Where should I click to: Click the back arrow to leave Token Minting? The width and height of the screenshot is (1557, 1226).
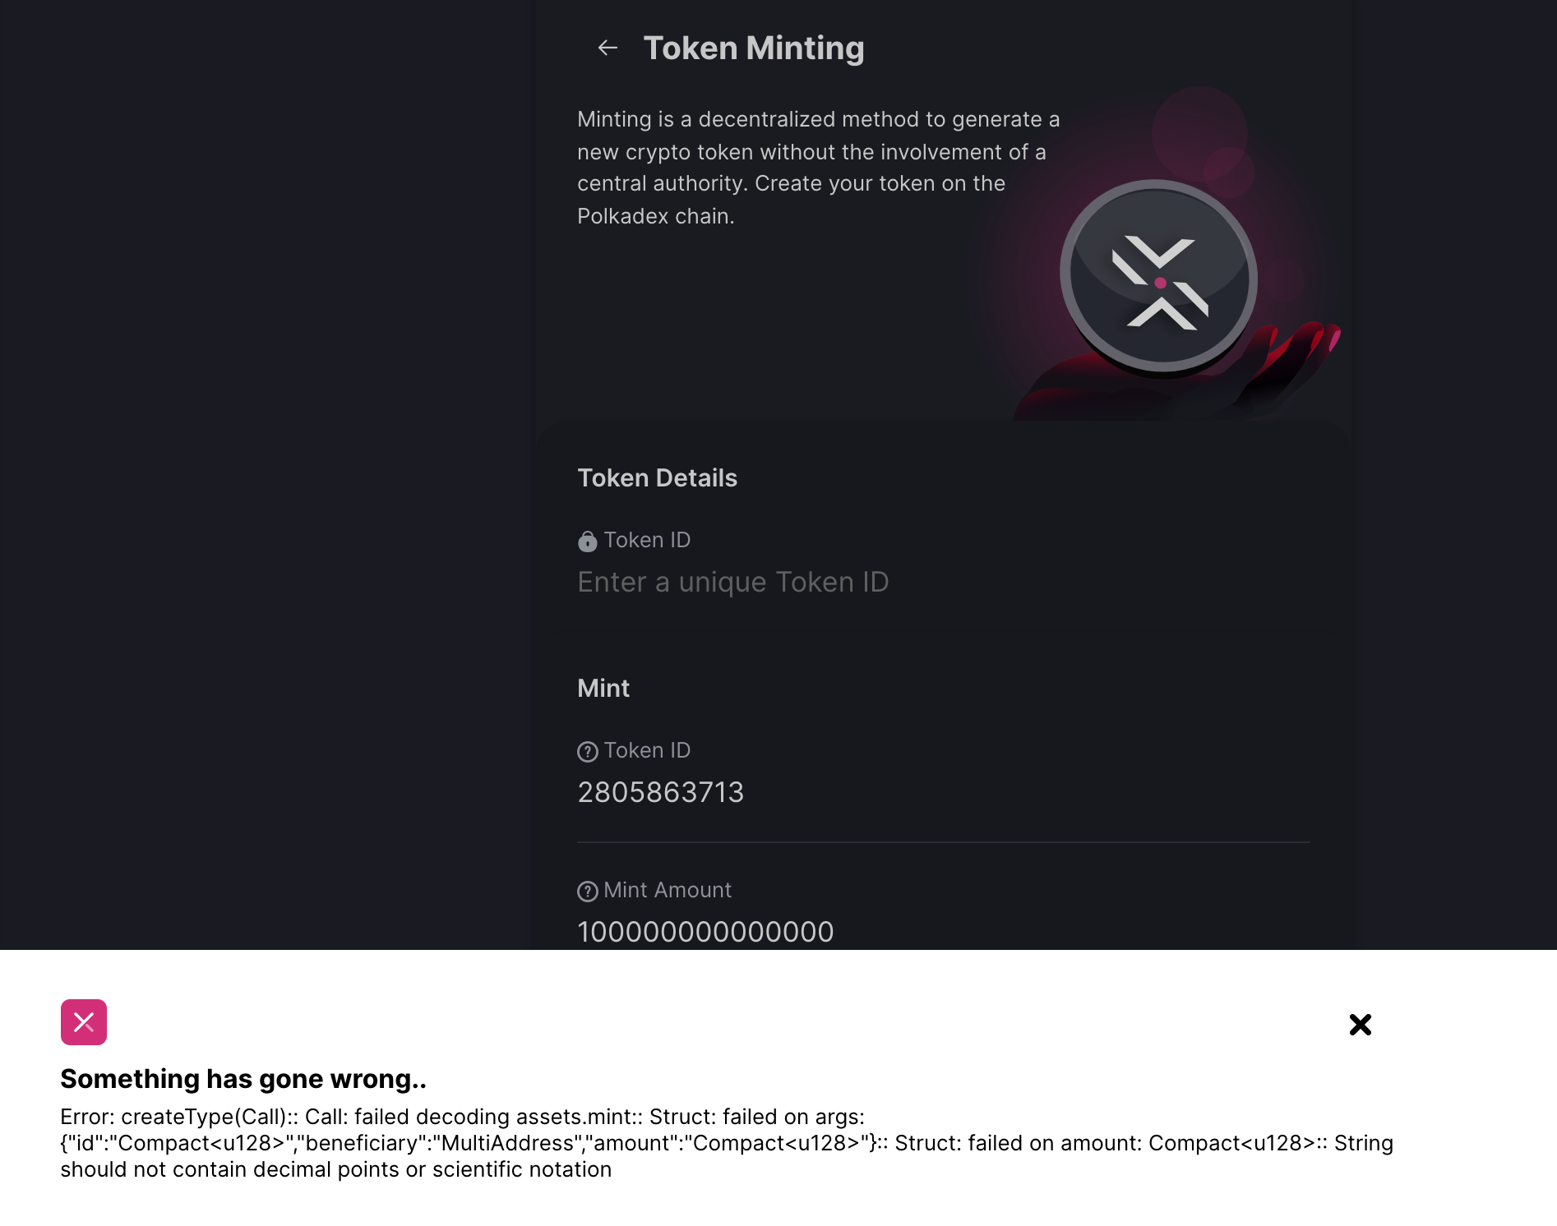608,48
